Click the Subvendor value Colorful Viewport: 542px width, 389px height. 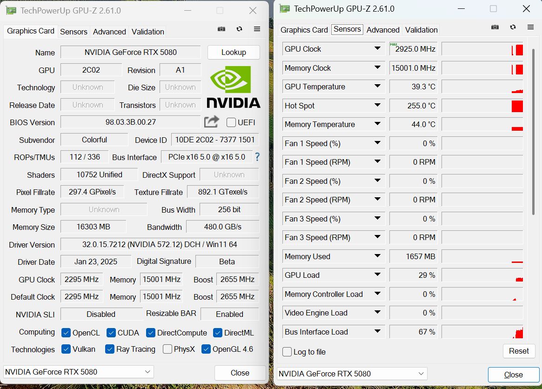pyautogui.click(x=94, y=140)
